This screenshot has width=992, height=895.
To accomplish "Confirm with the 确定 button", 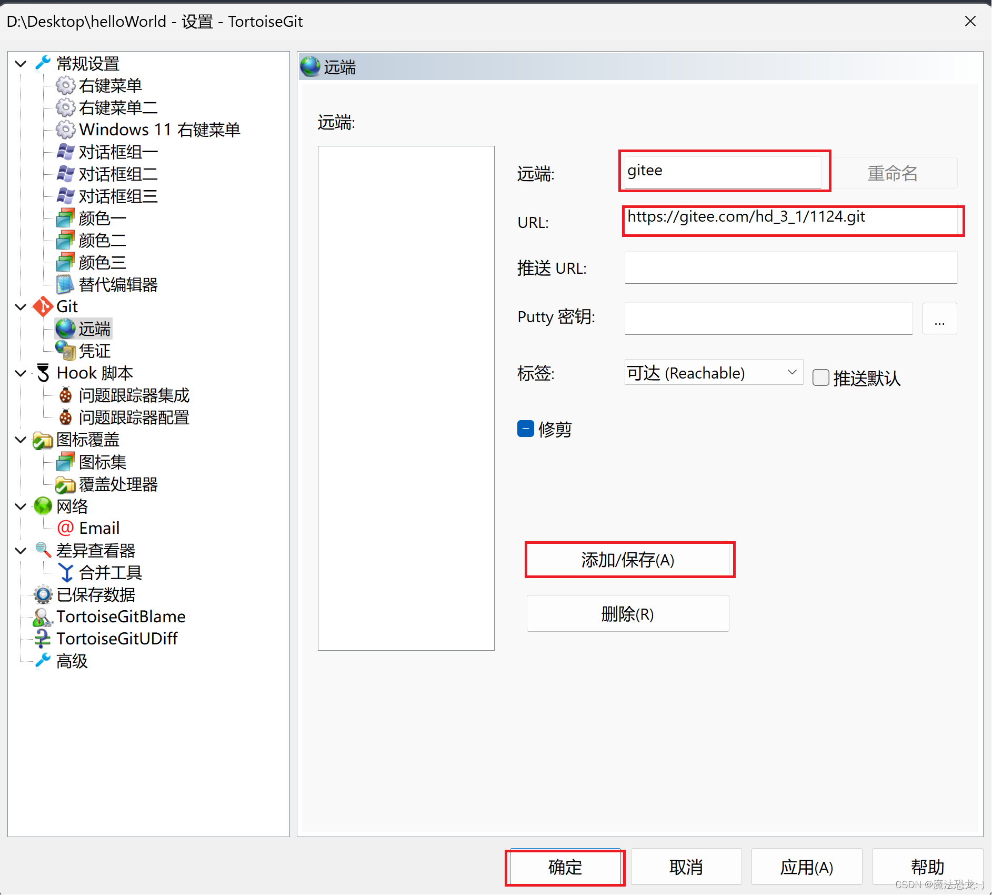I will coord(566,867).
